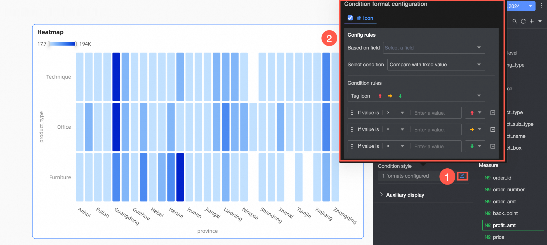The image size is (547, 245).
Task: Click the plus add icon
Action: coord(532,21)
